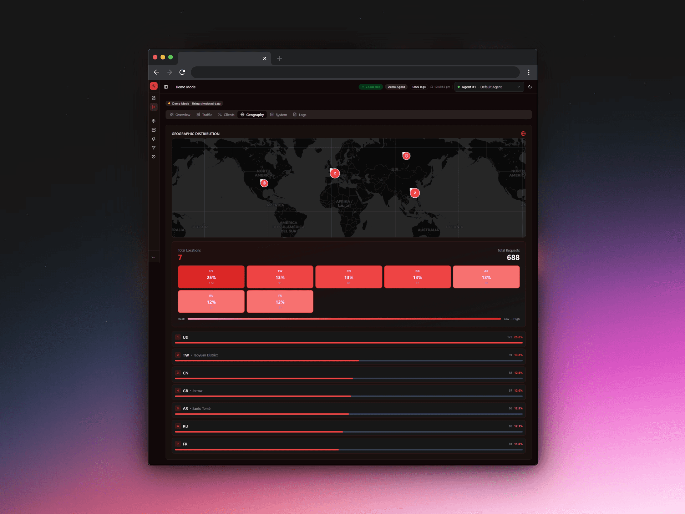
Task: Expand the v... item at sidebar bottom
Action: [153, 256]
